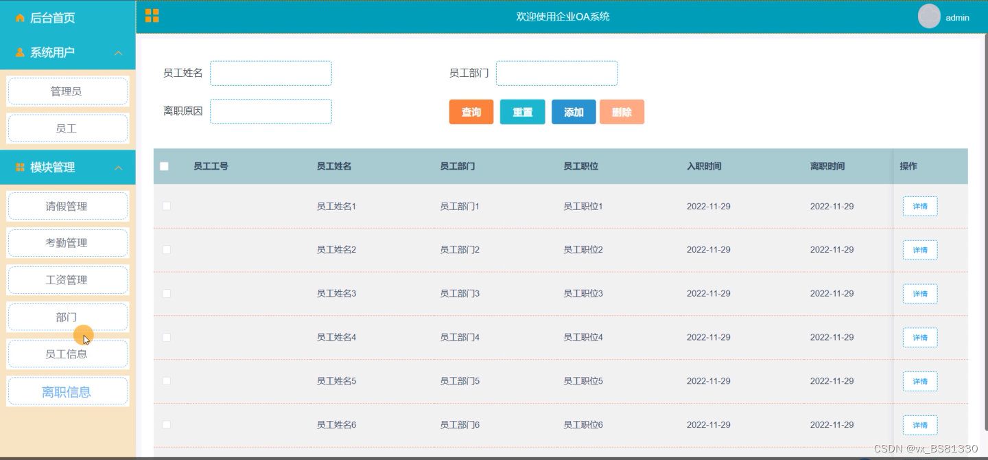Click the module icon beside 模块管理
Viewport: 988px width, 460px height.
(20, 168)
